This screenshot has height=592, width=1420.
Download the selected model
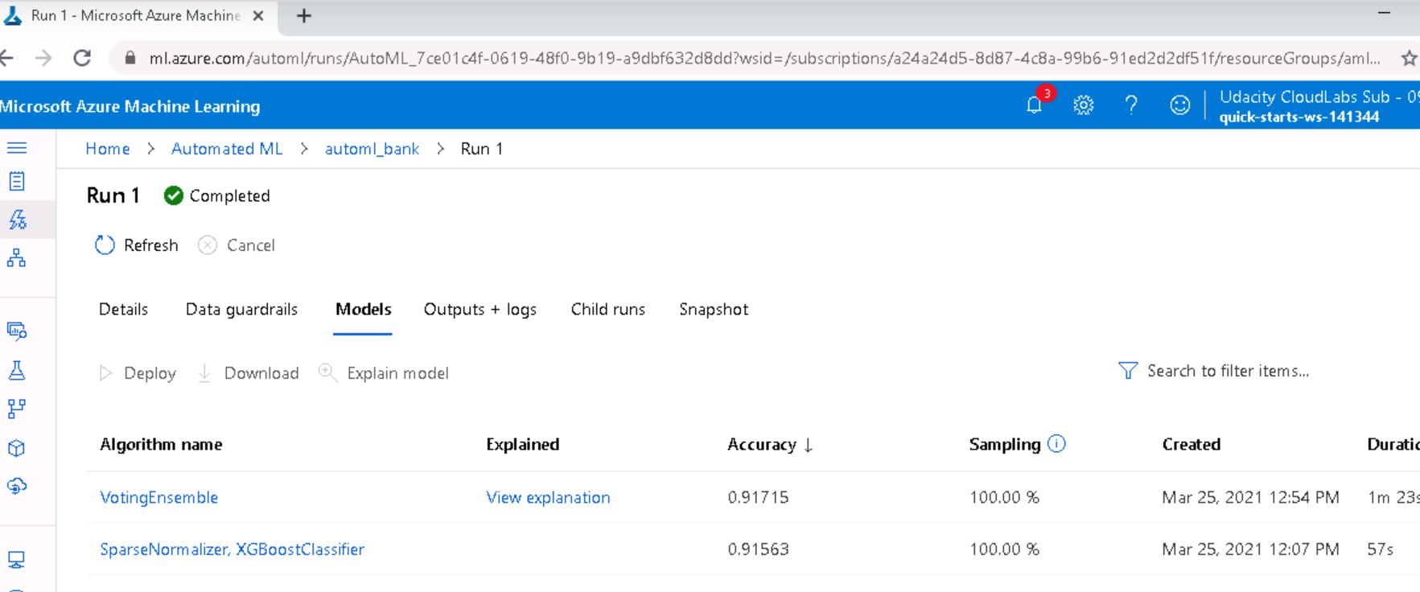[x=248, y=373]
